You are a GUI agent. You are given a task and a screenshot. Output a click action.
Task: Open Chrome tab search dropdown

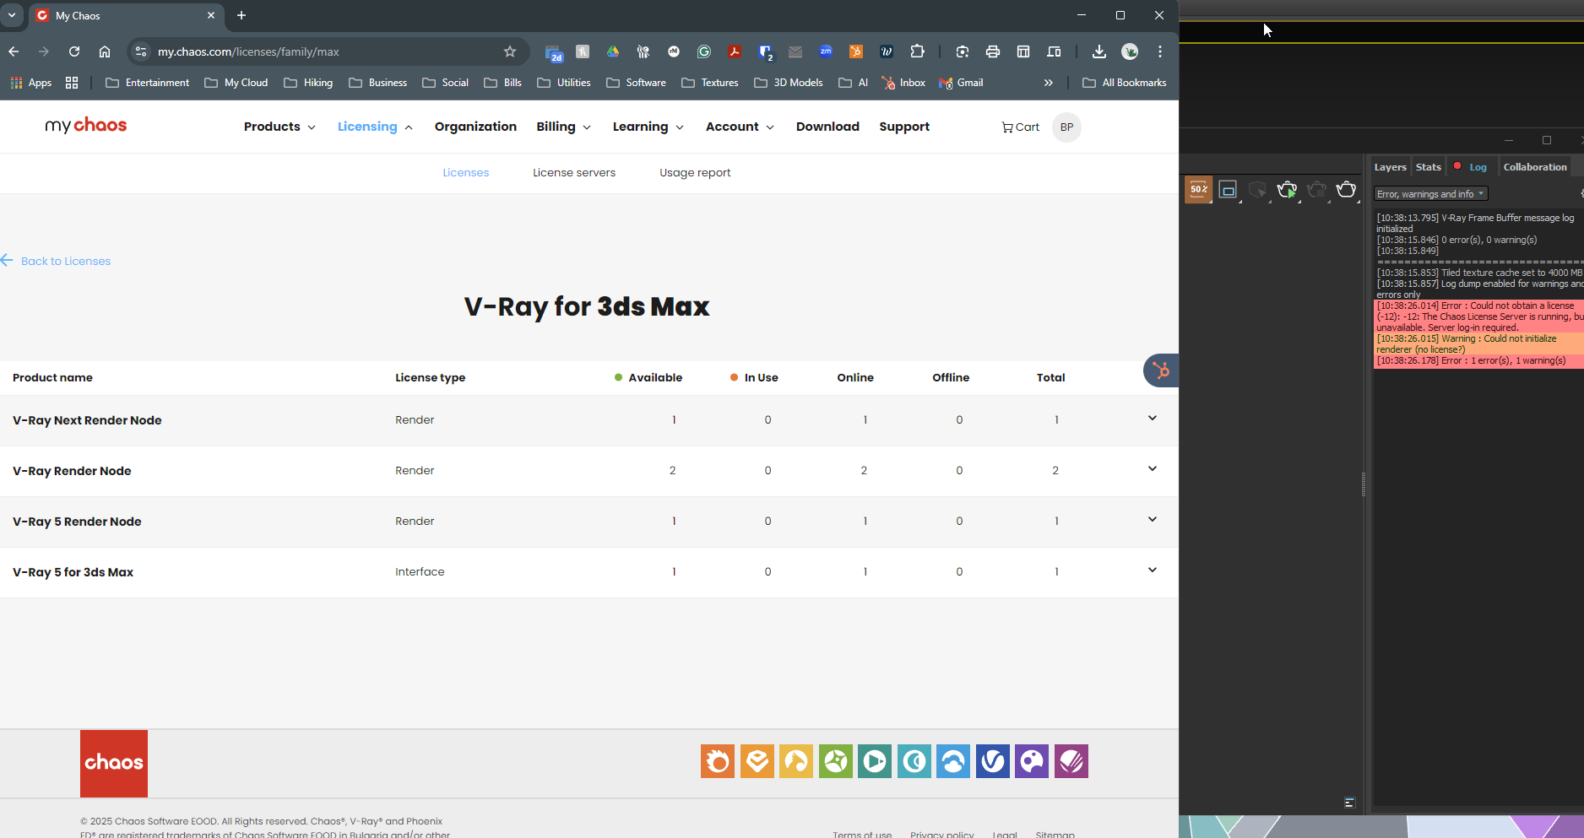pos(12,15)
